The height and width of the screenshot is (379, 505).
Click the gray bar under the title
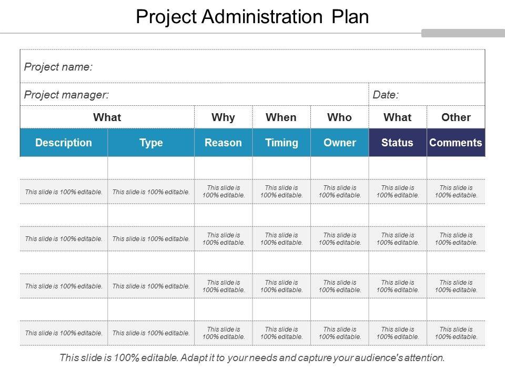pyautogui.click(x=463, y=33)
